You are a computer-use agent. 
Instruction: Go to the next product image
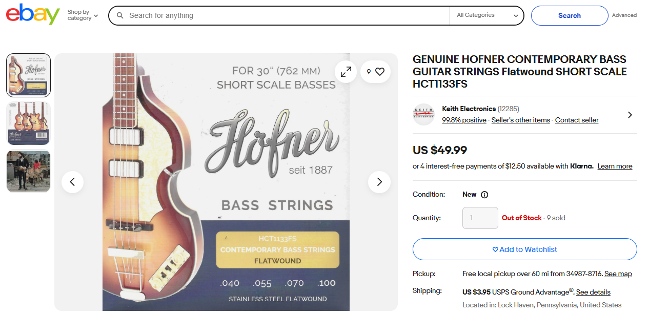click(x=379, y=182)
